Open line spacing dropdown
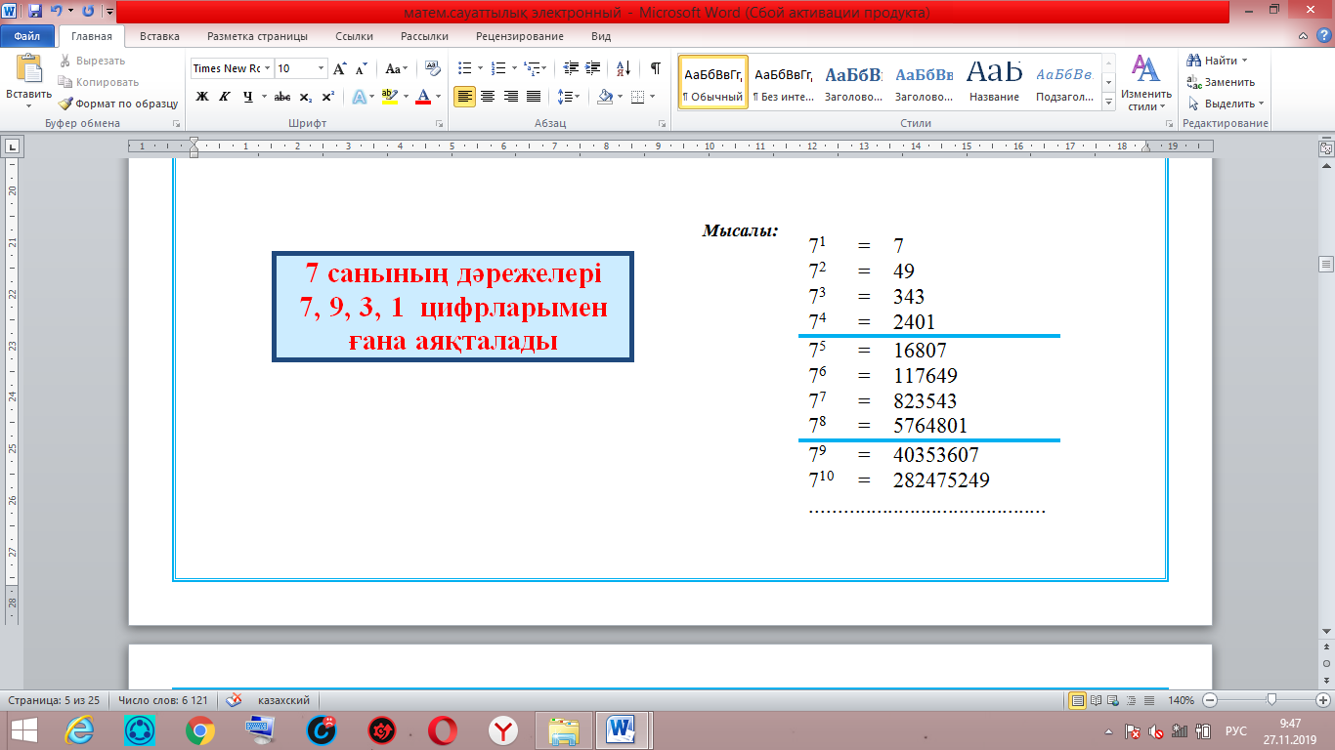 point(569,97)
